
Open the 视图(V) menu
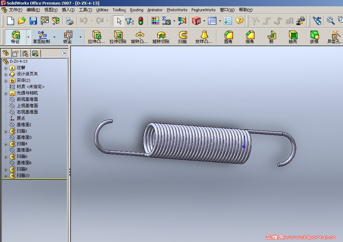point(51,10)
